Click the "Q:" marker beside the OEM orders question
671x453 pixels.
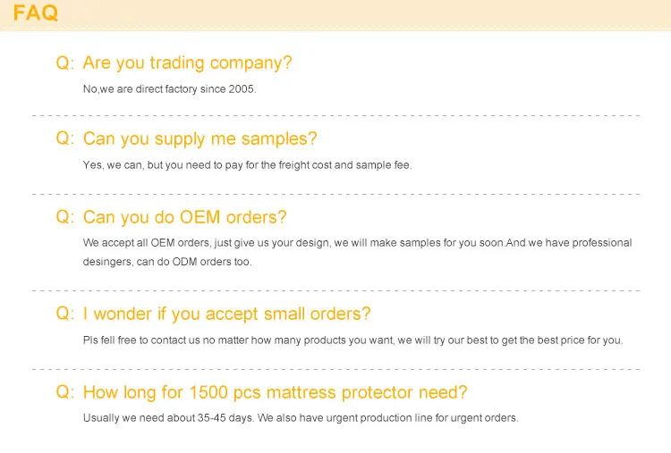tap(64, 217)
